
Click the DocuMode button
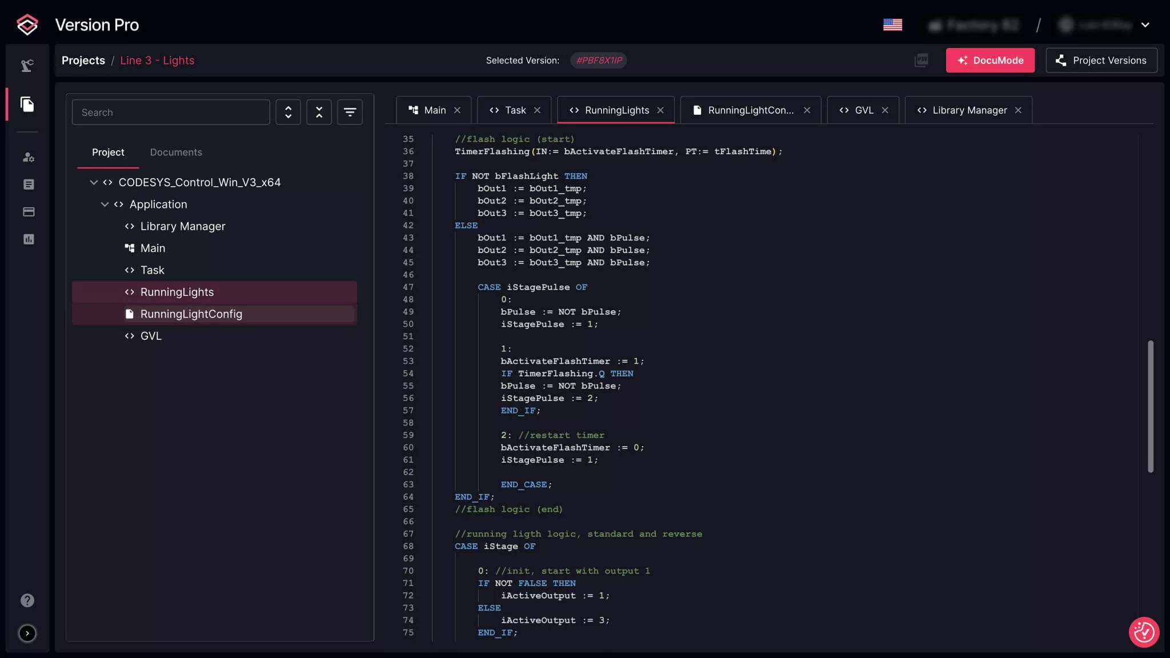click(x=989, y=61)
